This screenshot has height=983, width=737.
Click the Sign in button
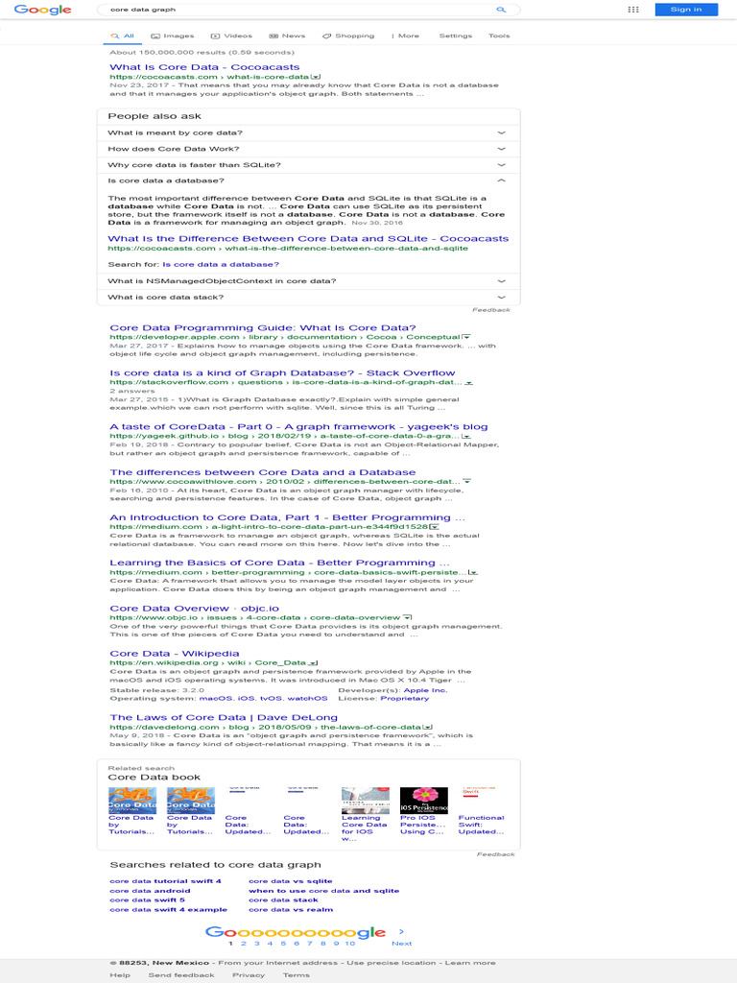coord(686,10)
